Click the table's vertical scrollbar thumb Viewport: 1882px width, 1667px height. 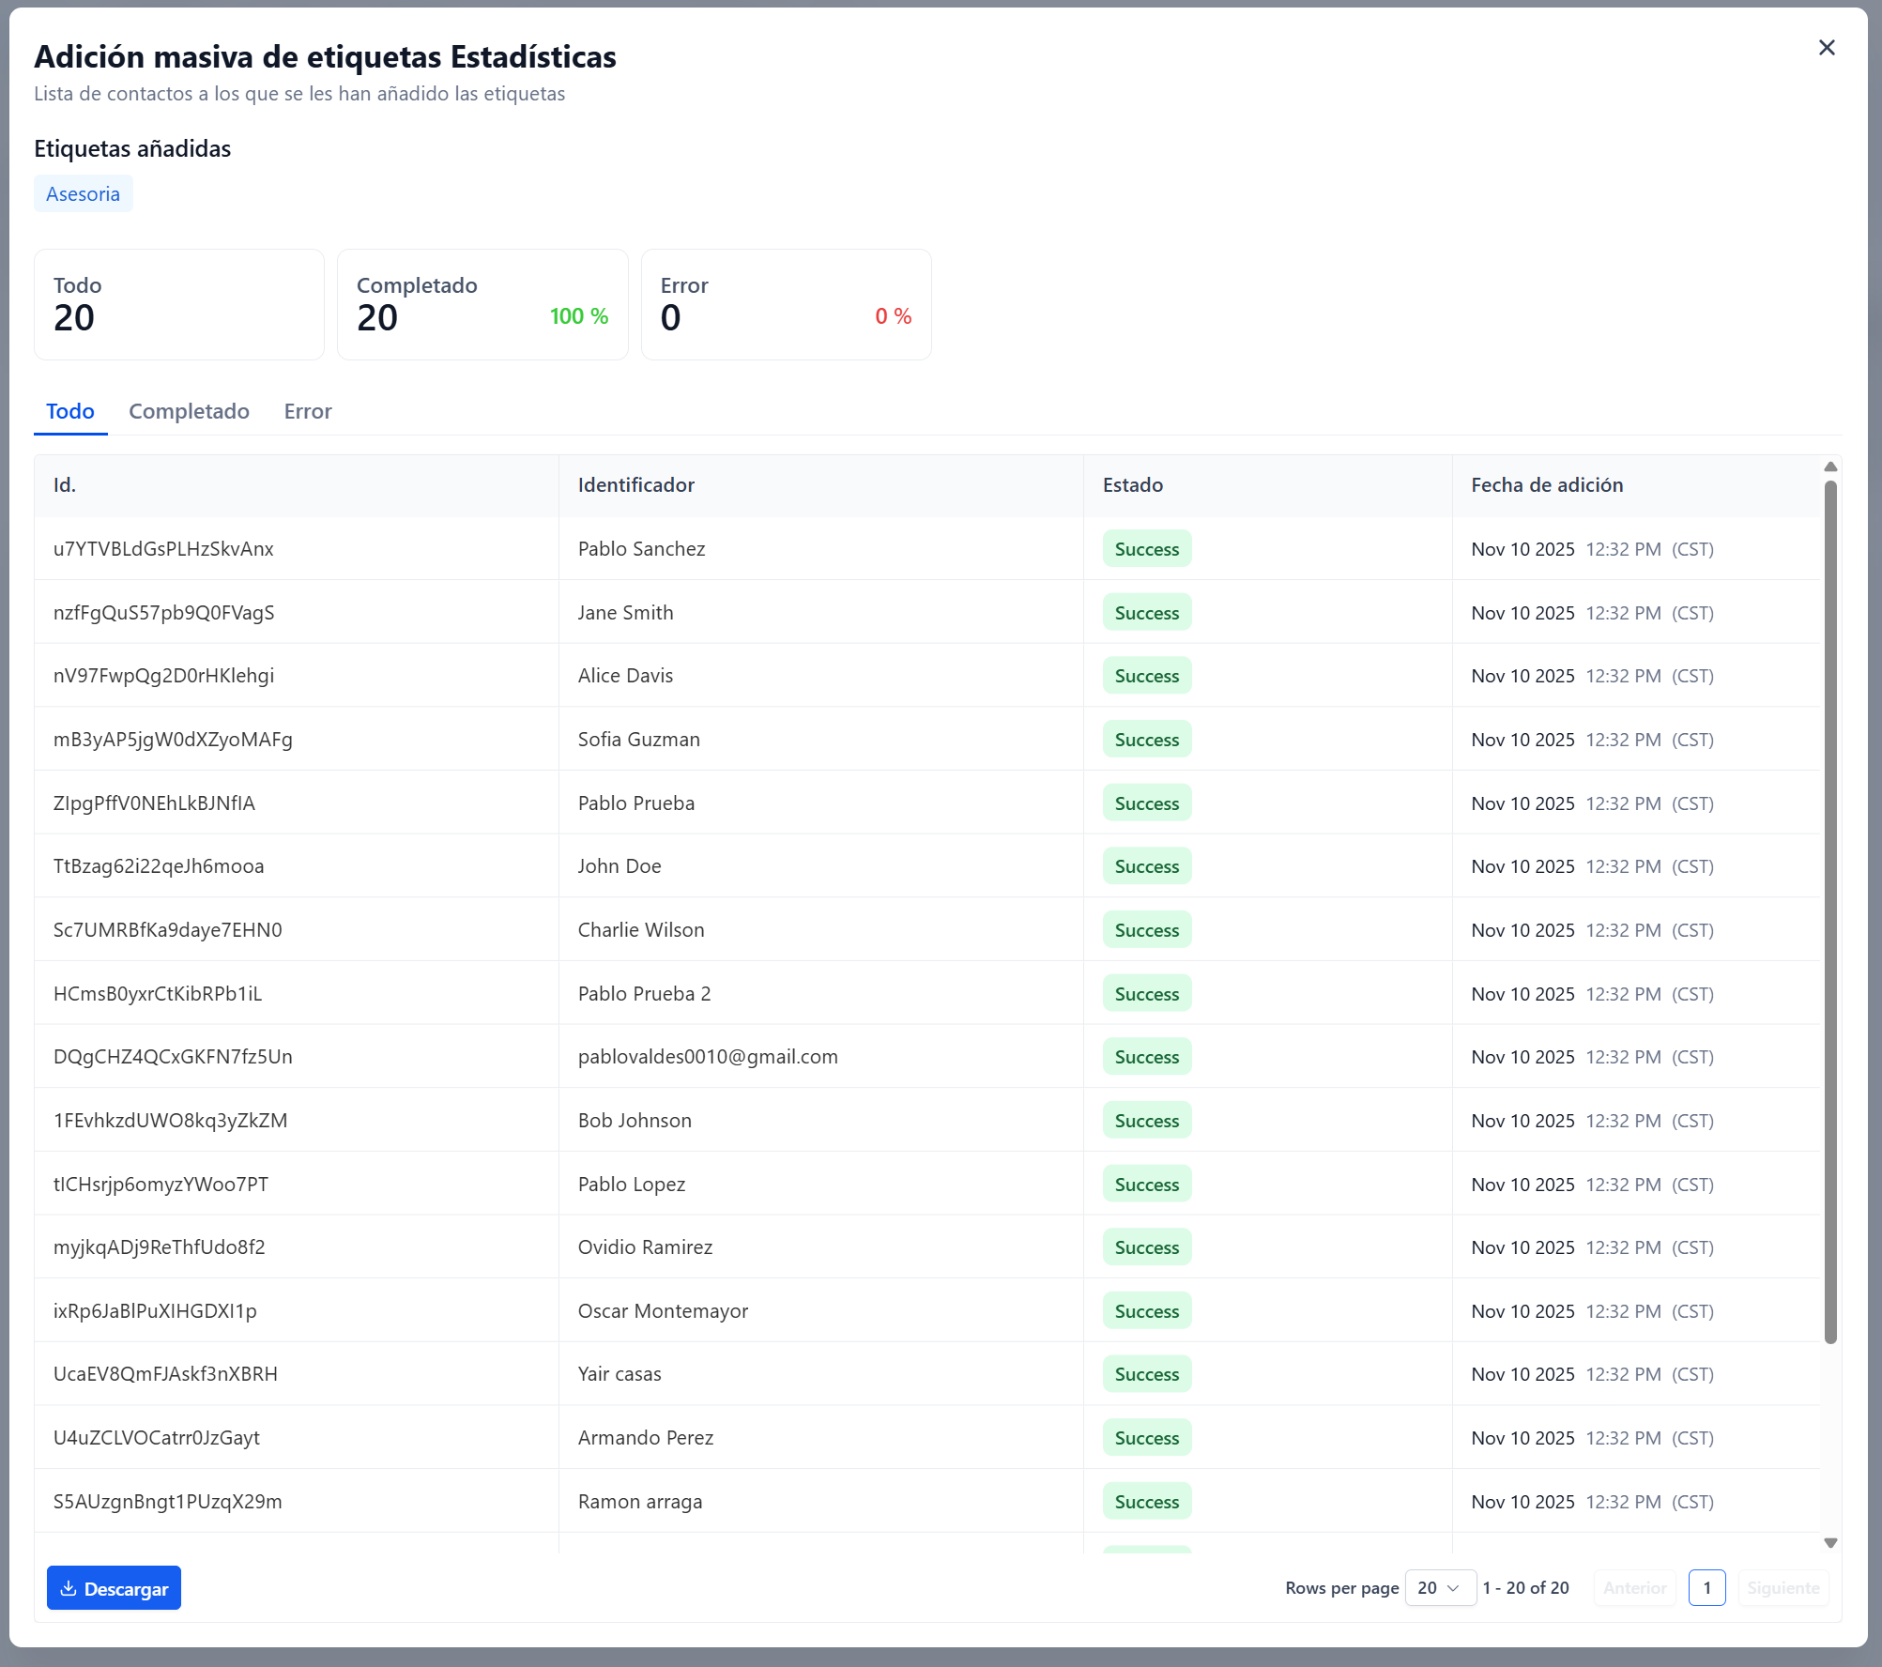1829,910
